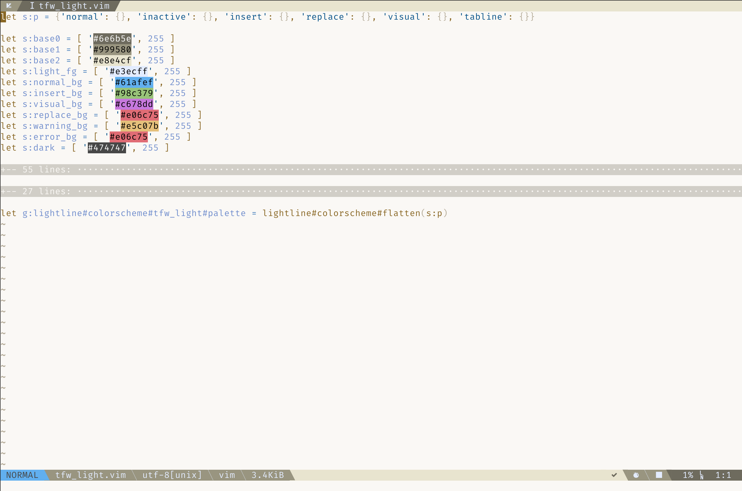
Task: Click the tomato timer icon in the statusline
Action: point(636,475)
